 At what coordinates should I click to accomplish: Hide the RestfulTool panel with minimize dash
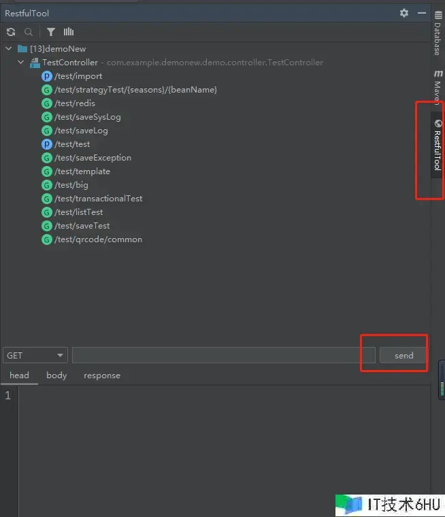pos(422,13)
